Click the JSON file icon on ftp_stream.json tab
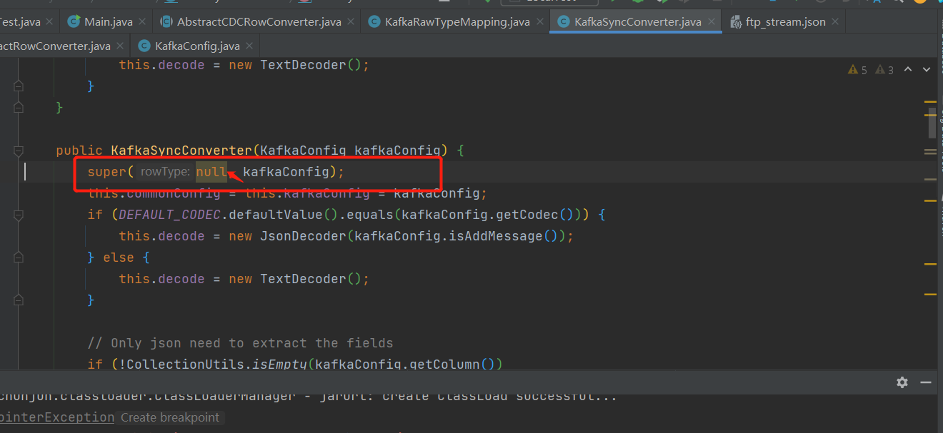The image size is (943, 433). (x=737, y=21)
